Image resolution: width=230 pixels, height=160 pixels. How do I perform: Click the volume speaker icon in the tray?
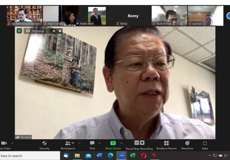[x=225, y=155]
